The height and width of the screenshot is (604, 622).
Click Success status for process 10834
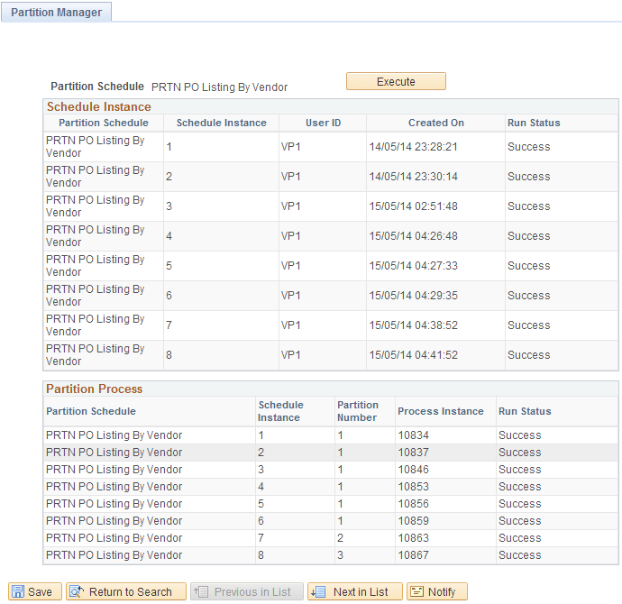pos(519,435)
